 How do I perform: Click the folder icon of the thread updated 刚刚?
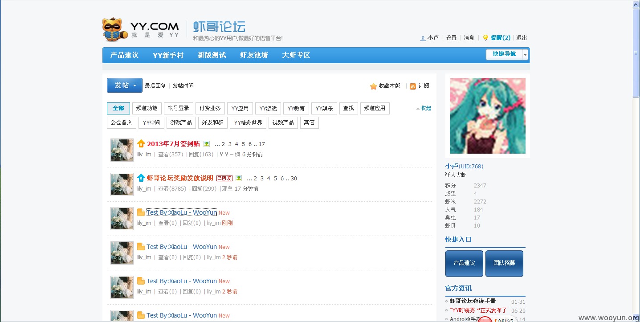point(141,212)
